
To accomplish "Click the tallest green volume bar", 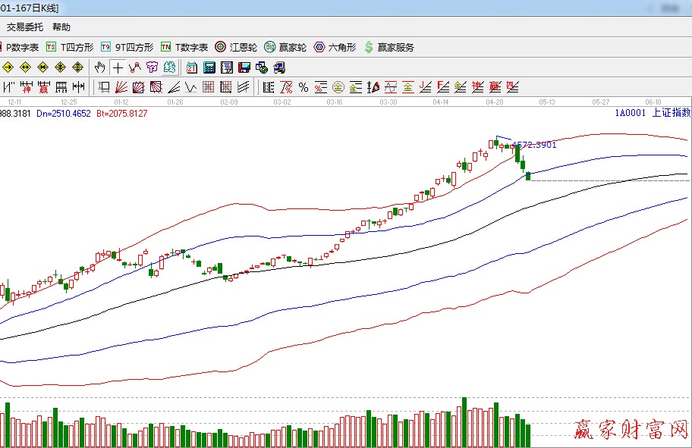I will pyautogui.click(x=464, y=421).
